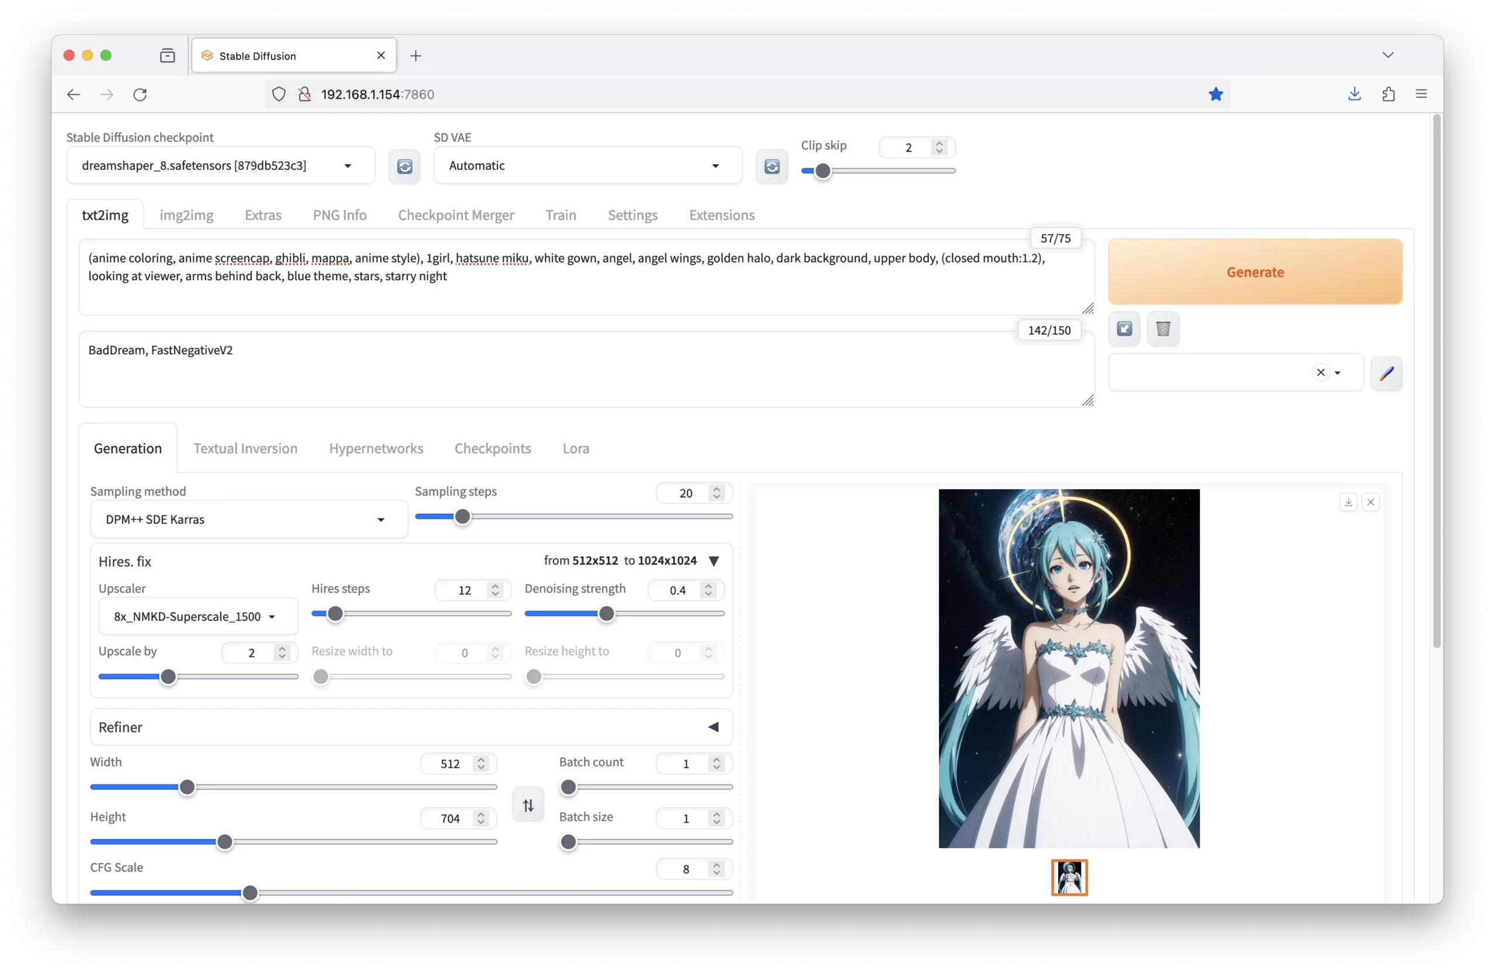Image resolution: width=1495 pixels, height=972 pixels.
Task: Adjust the Hires steps slider
Action: pos(411,614)
